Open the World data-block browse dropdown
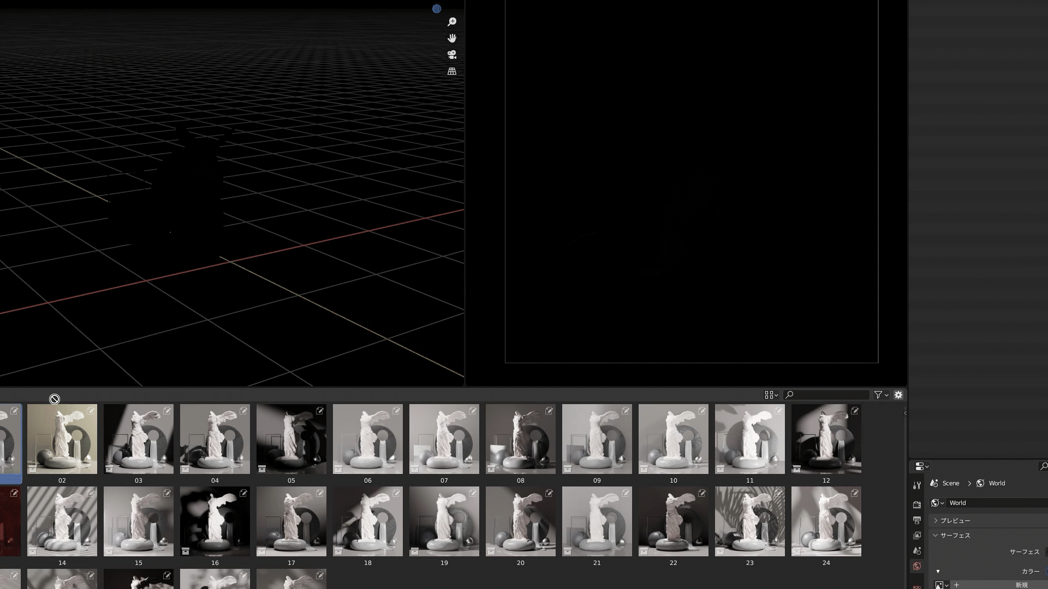 click(938, 503)
